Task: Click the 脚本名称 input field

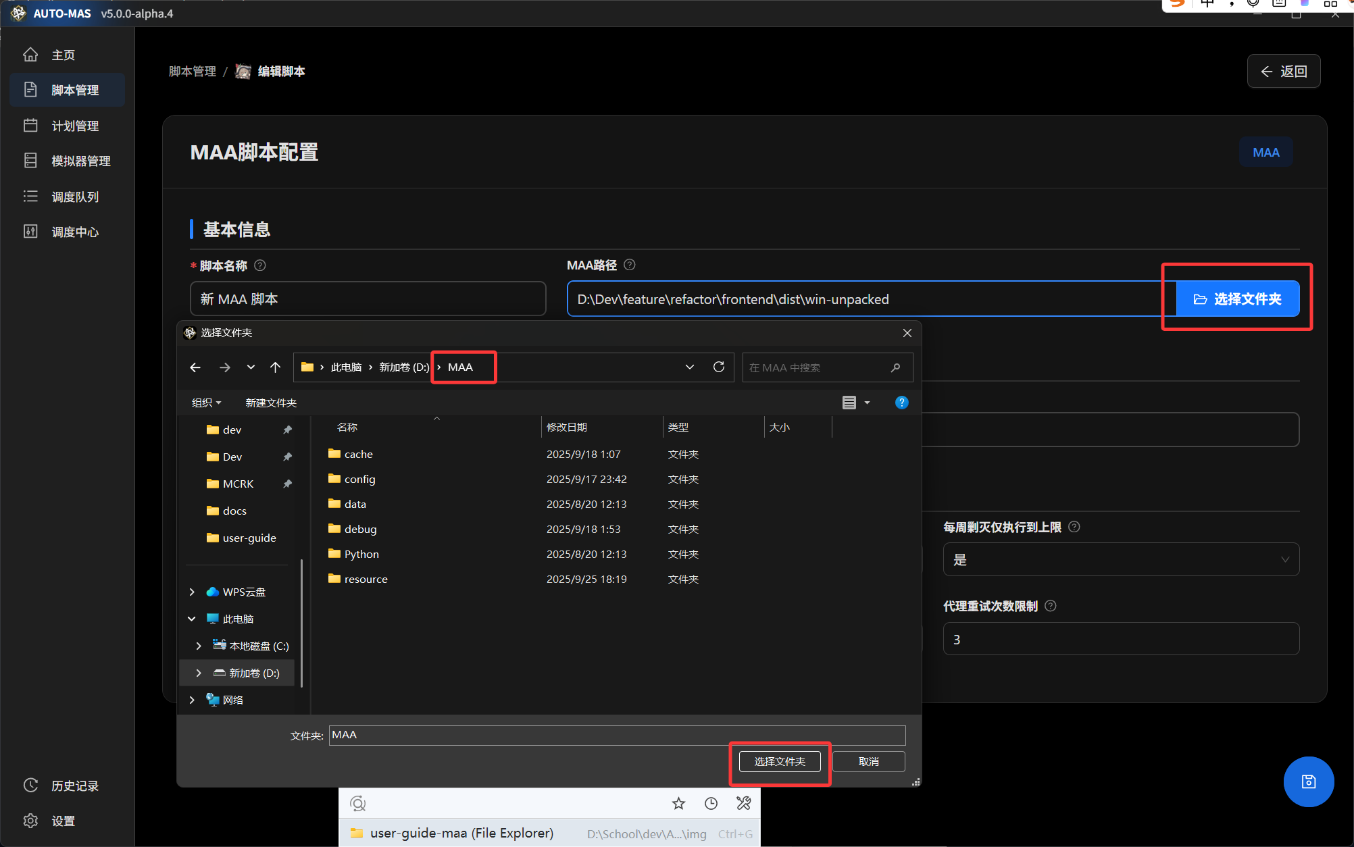Action: (x=368, y=299)
